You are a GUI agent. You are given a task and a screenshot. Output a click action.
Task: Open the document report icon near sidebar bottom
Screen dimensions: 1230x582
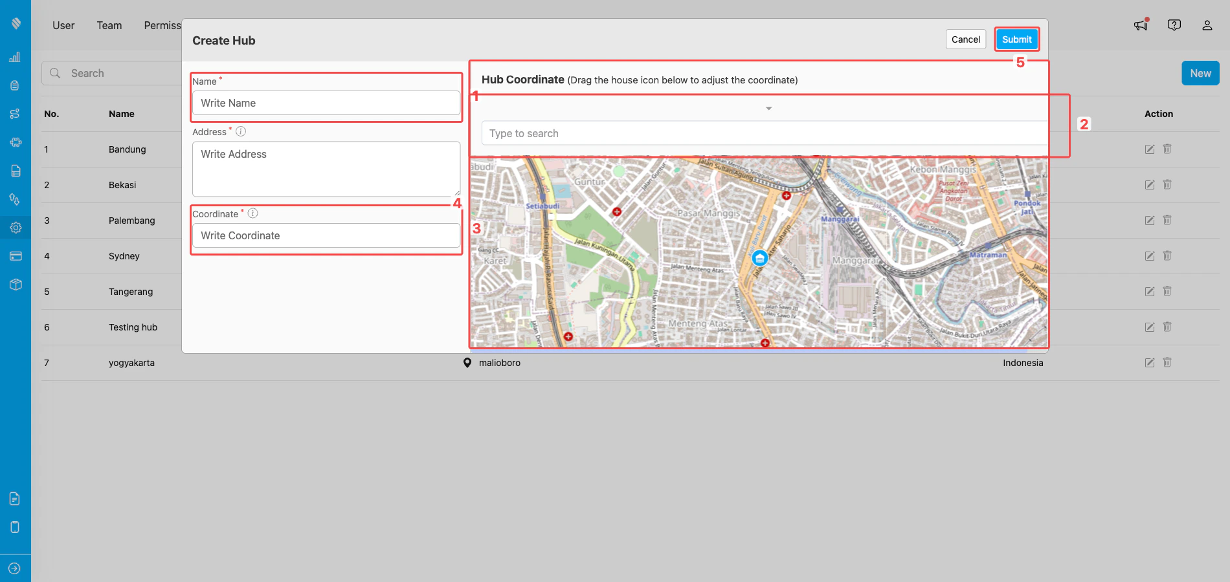tap(15, 499)
